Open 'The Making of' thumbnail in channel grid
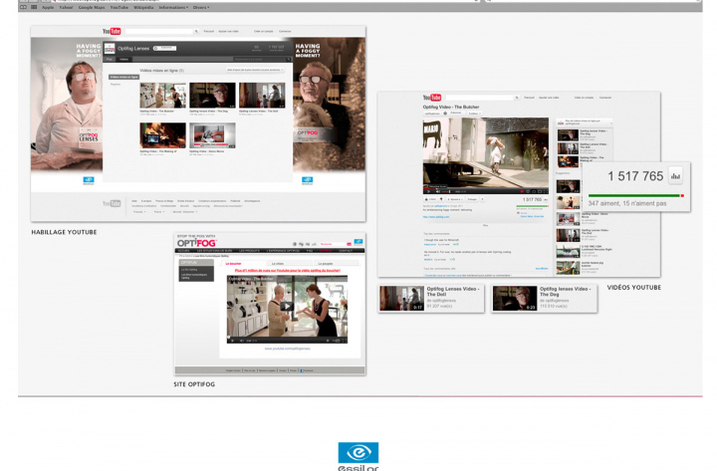The image size is (717, 471). tap(162, 135)
